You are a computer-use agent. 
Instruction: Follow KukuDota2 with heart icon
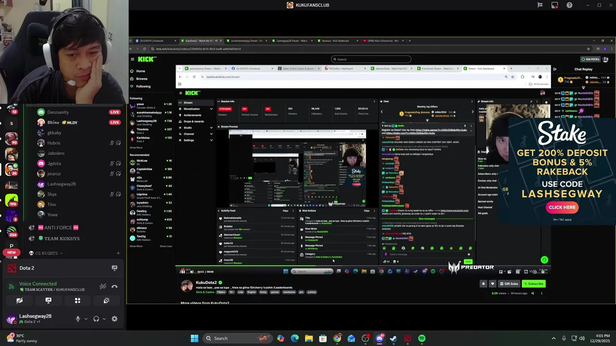[x=492, y=284]
